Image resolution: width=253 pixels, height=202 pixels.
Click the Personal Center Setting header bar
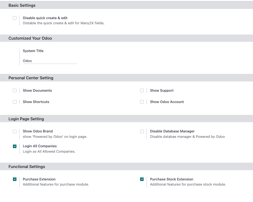[x=31, y=78]
